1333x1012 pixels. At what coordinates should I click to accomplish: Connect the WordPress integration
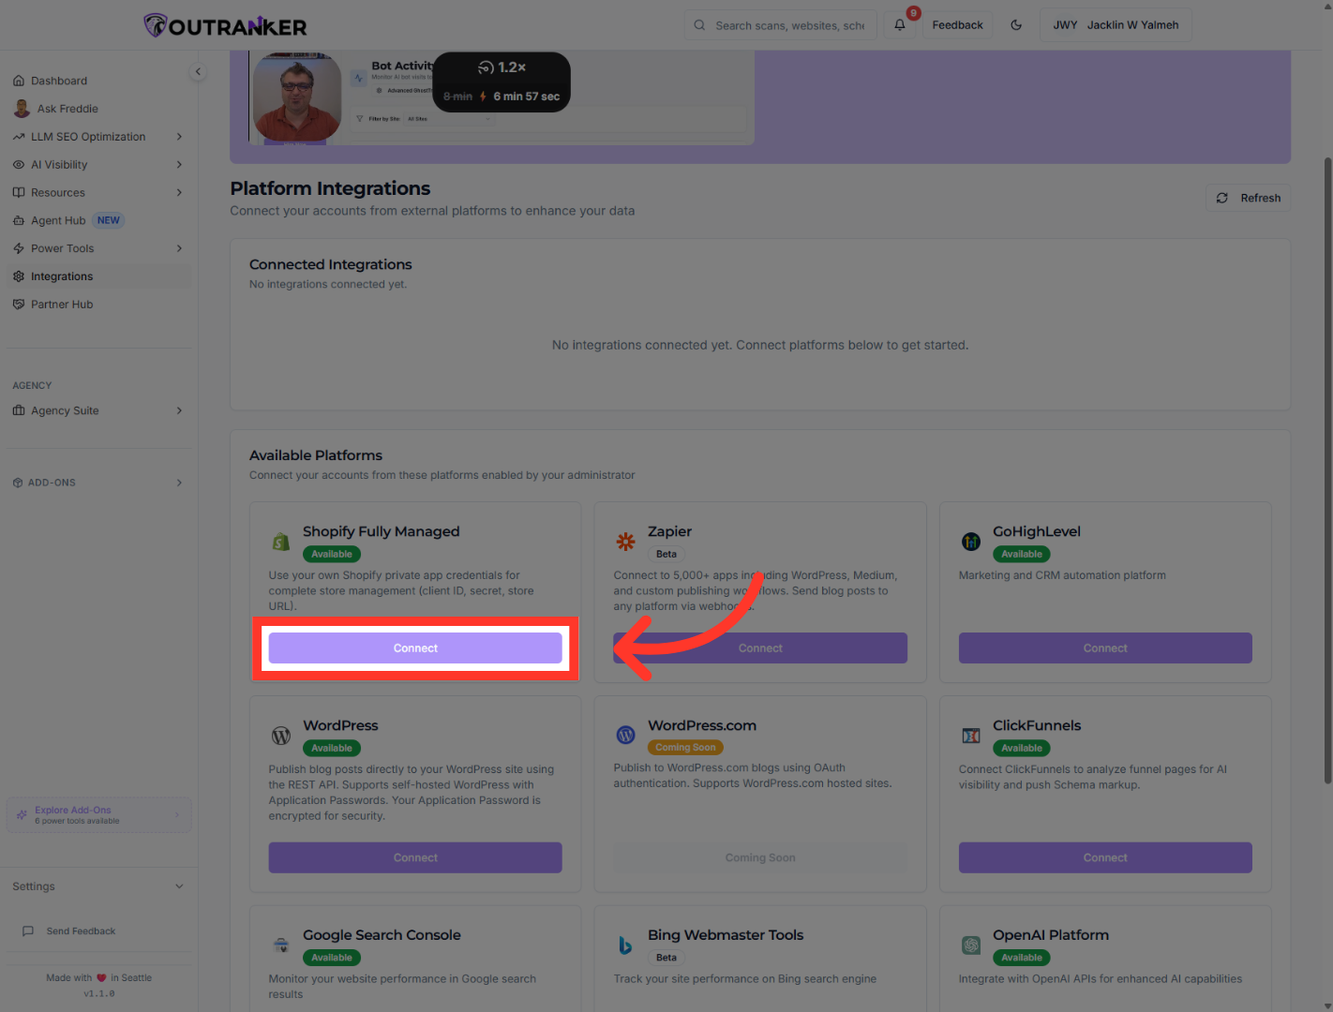coord(415,857)
